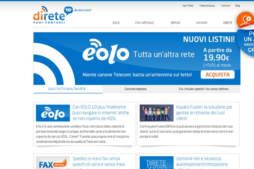Click 'Tutta un'altra rete' banner slogan
This screenshot has height=169, width=254.
[164, 55]
